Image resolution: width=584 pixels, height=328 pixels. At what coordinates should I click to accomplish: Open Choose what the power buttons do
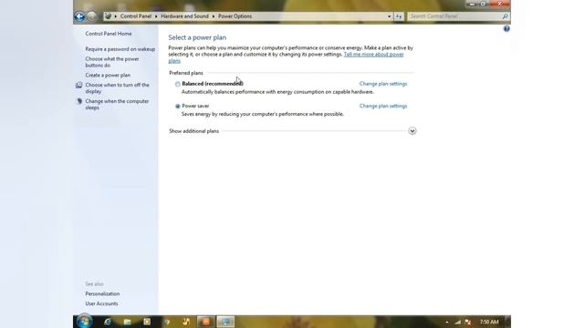[112, 62]
